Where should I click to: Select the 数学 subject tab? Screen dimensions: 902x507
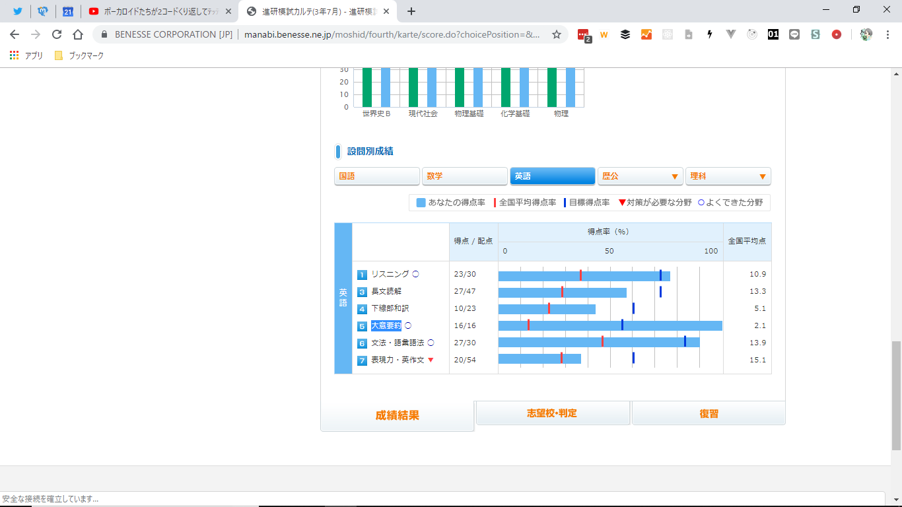click(x=464, y=176)
